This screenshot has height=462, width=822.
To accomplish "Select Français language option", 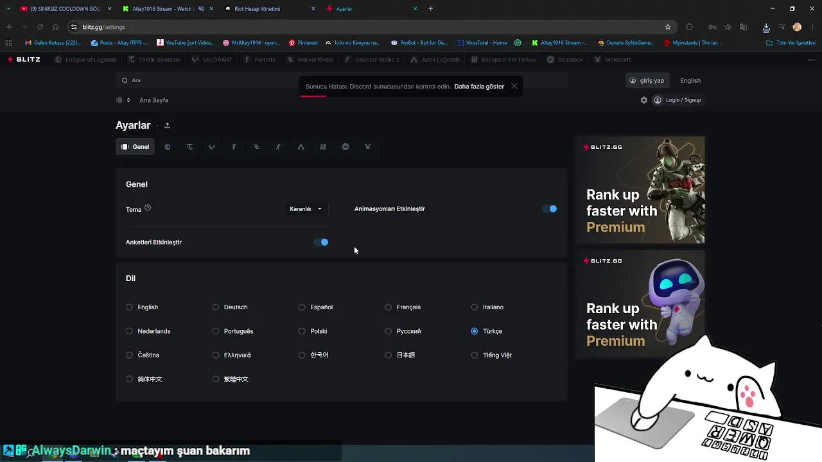I will 403,307.
